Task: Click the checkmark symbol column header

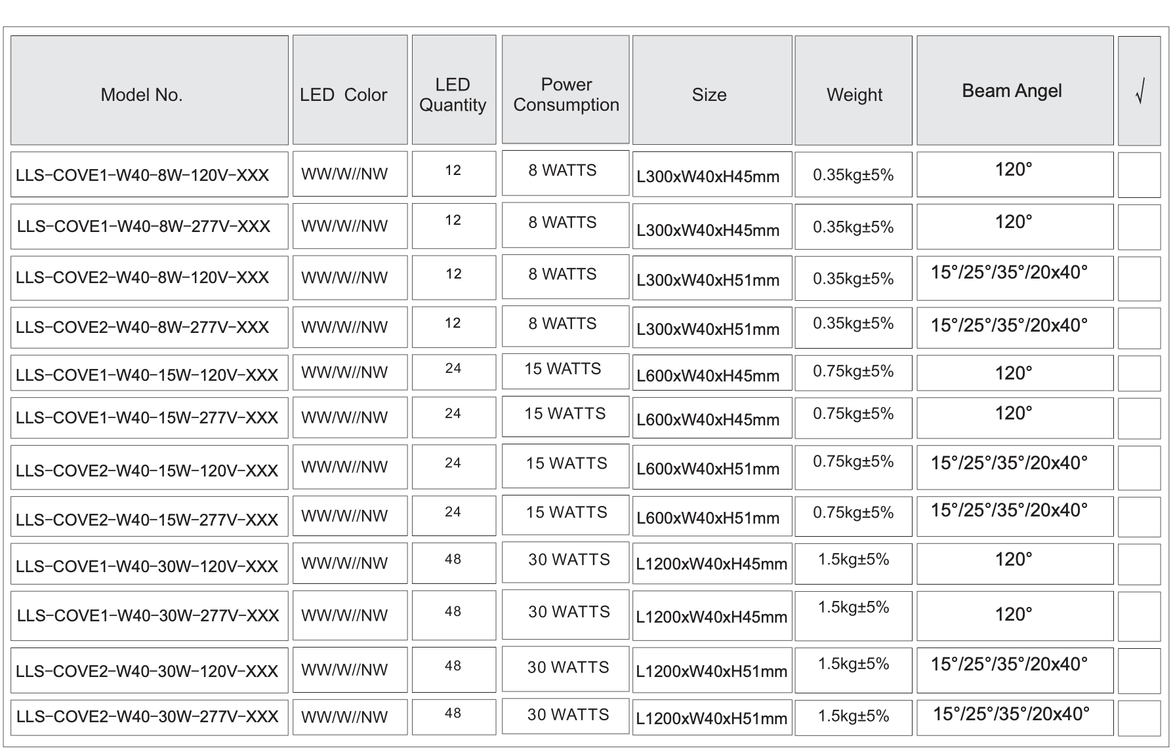Action: 1139,90
